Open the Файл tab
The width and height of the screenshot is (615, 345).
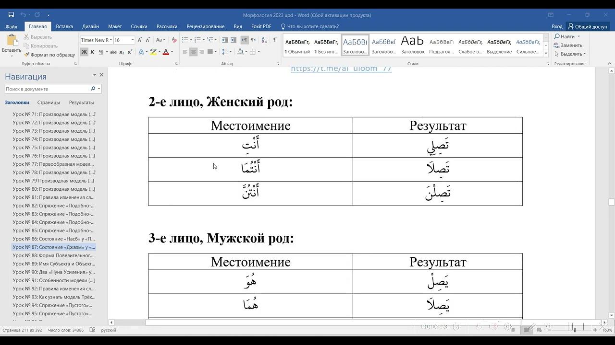tap(12, 26)
